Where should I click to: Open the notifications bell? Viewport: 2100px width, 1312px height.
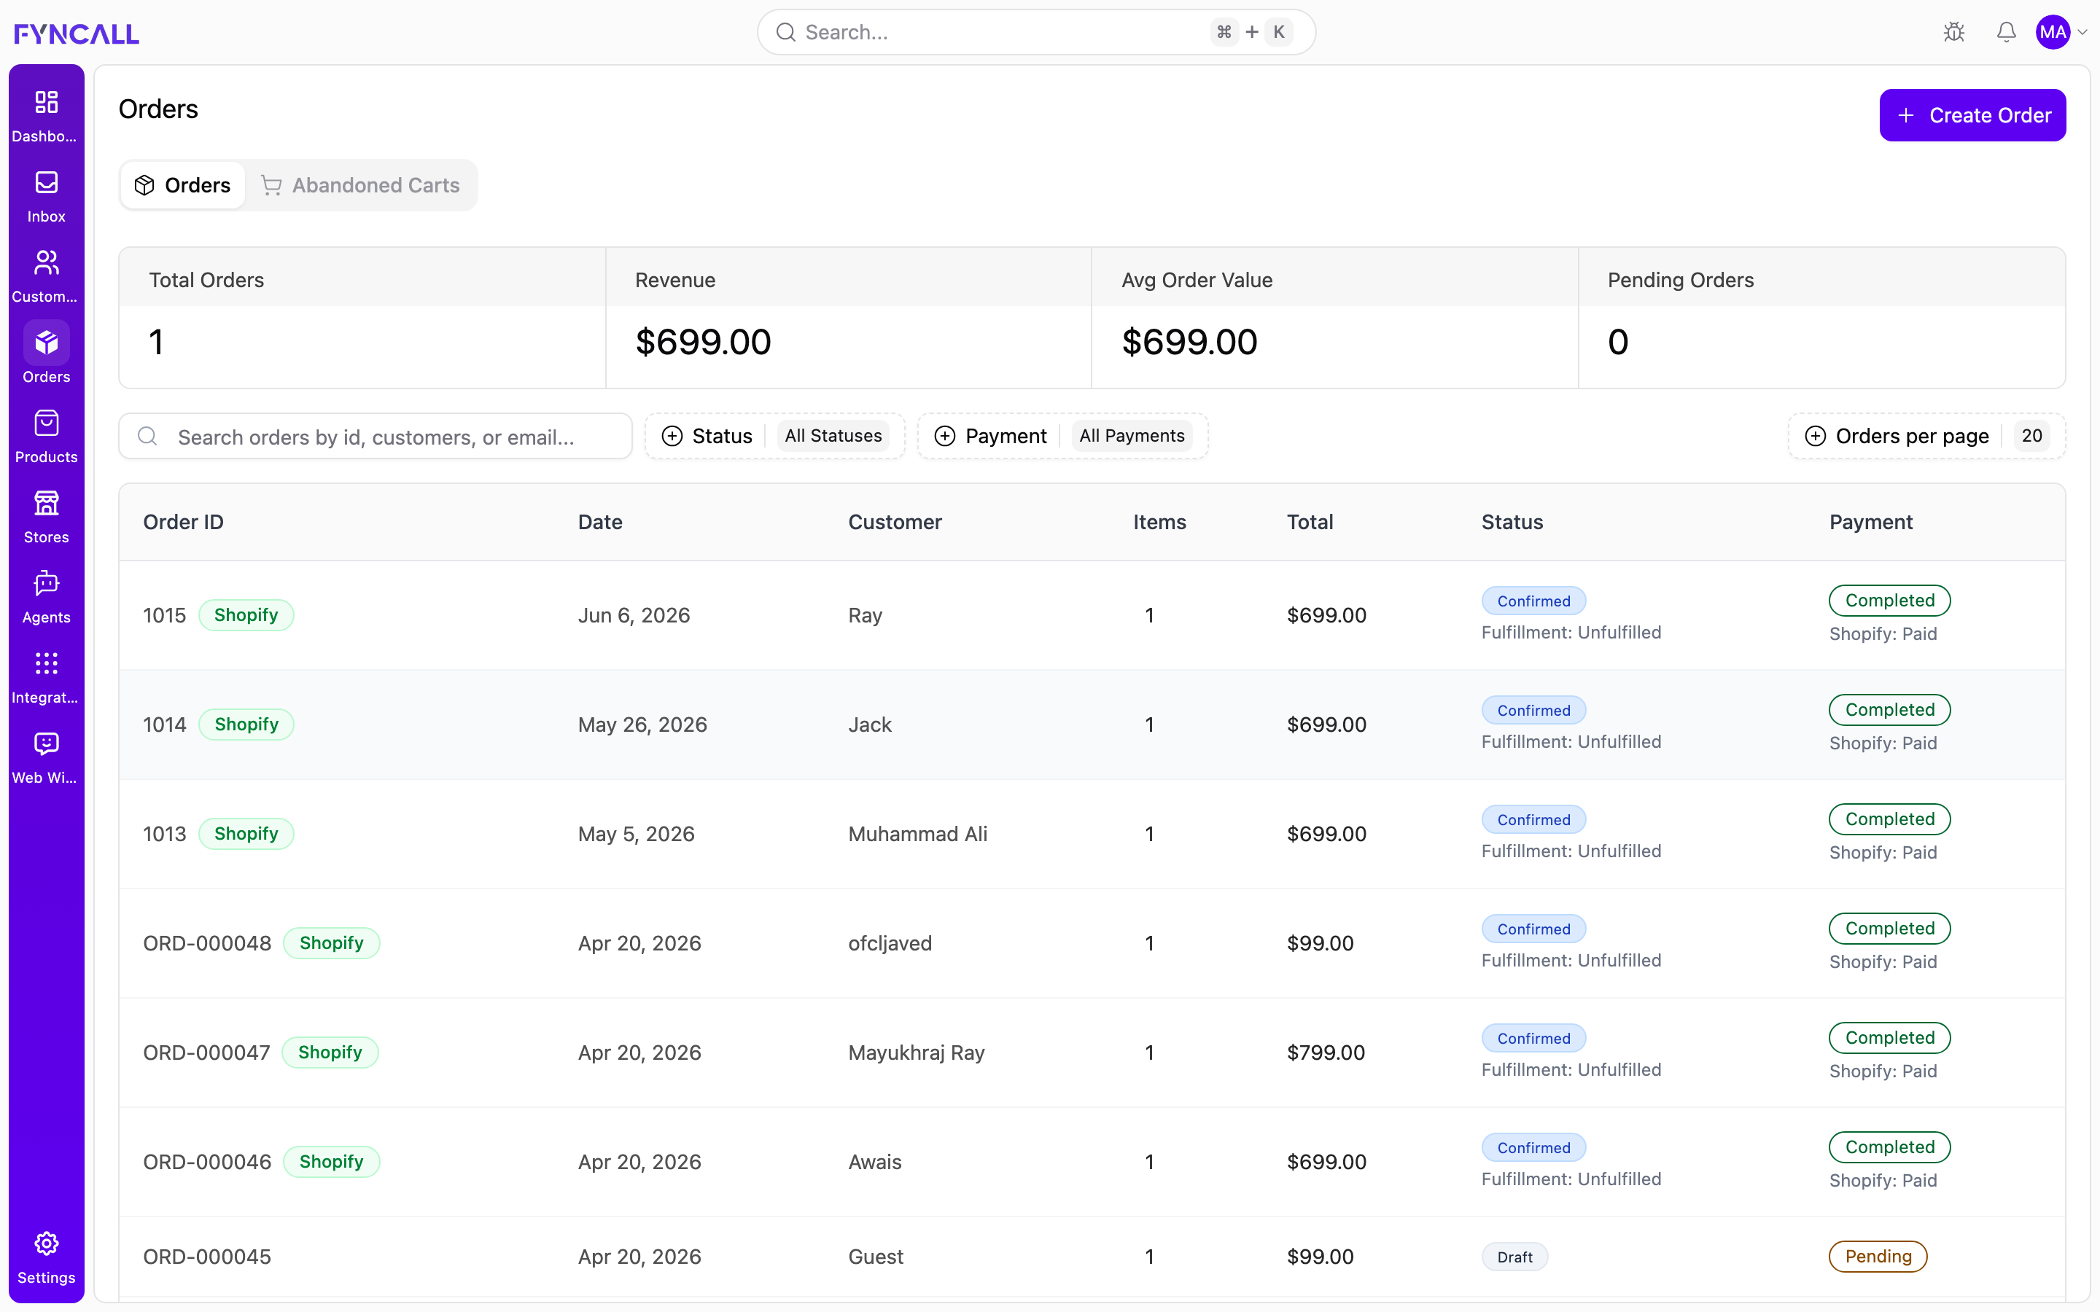(x=2006, y=32)
